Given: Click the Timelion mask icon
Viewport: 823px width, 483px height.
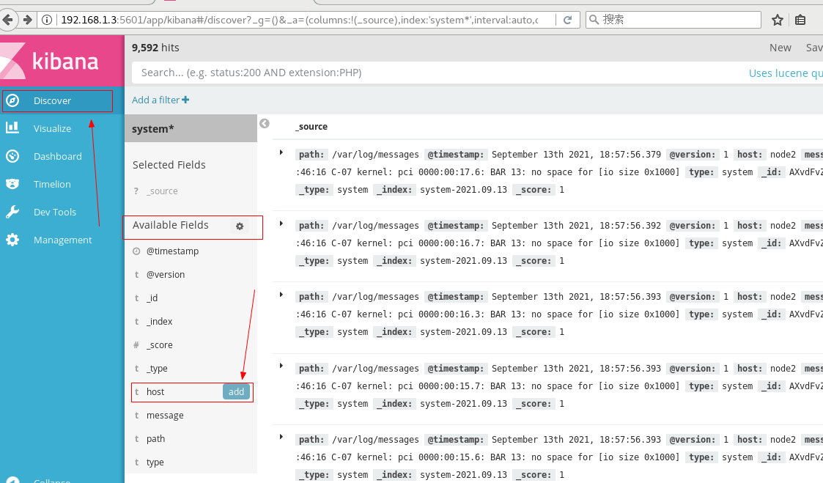Looking at the screenshot, I should (12, 184).
